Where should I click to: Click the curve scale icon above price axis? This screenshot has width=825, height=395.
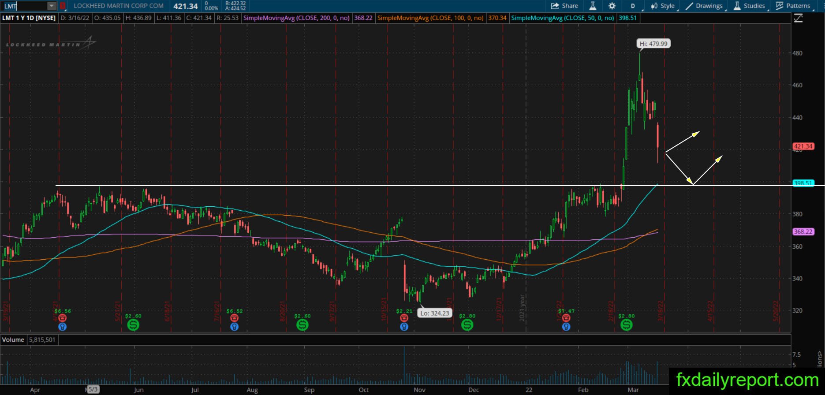tap(798, 18)
